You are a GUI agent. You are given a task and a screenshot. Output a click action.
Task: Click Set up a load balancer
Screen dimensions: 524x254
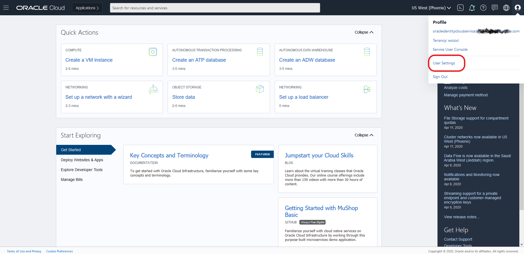(x=304, y=97)
